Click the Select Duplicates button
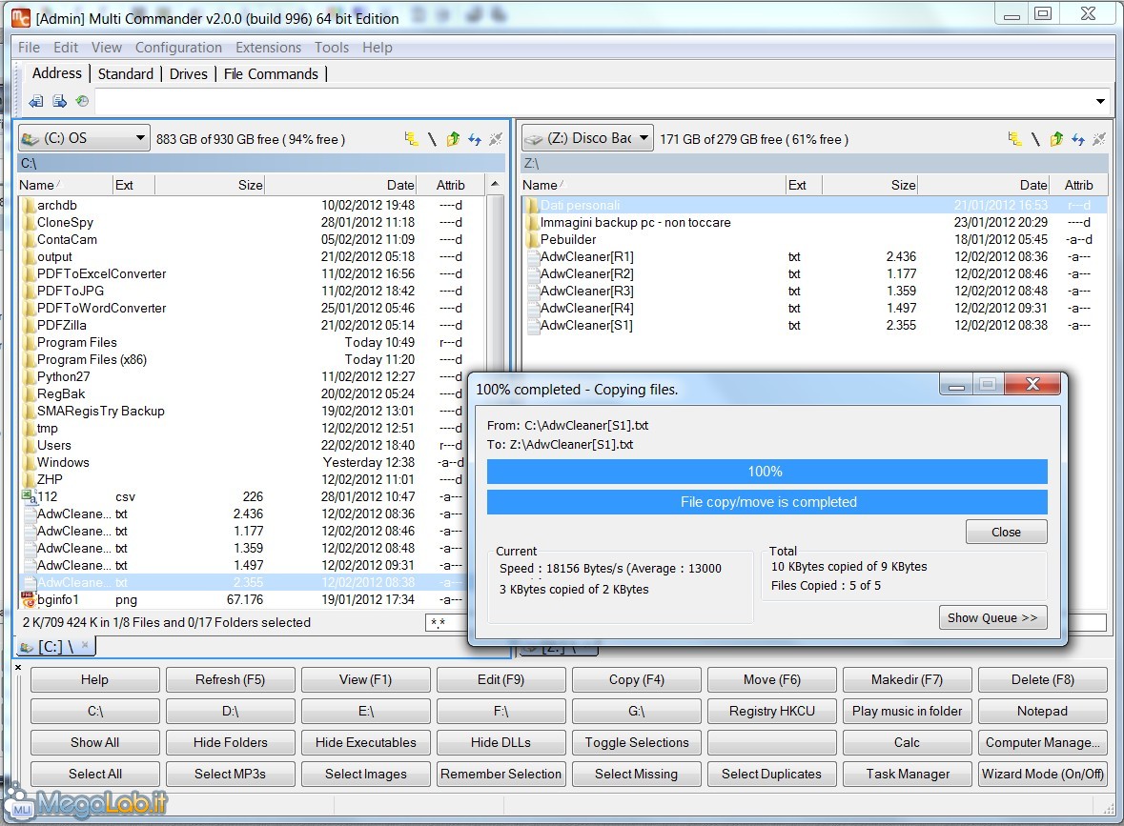Screen dimensions: 1124x826 (772, 774)
